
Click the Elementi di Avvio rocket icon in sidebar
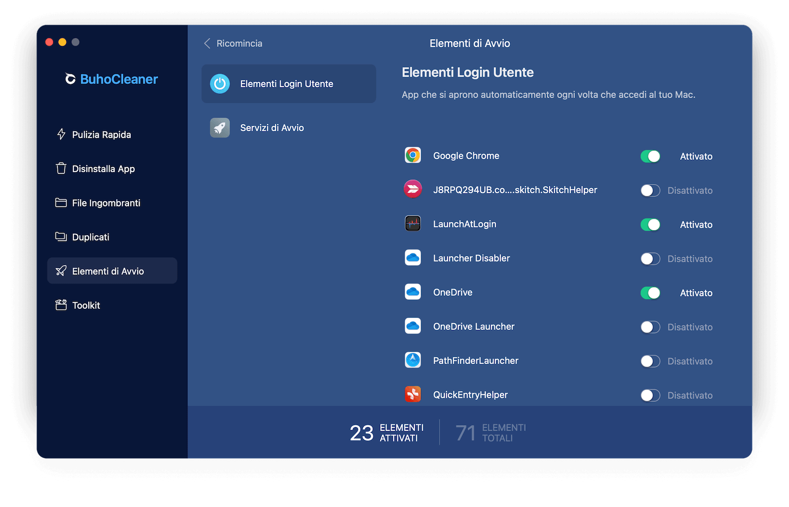[61, 271]
